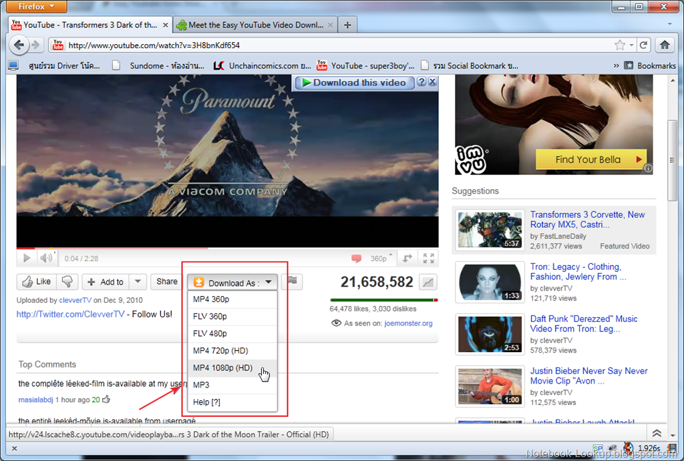
Task: Open the Sundome bookmark
Action: pos(158,65)
